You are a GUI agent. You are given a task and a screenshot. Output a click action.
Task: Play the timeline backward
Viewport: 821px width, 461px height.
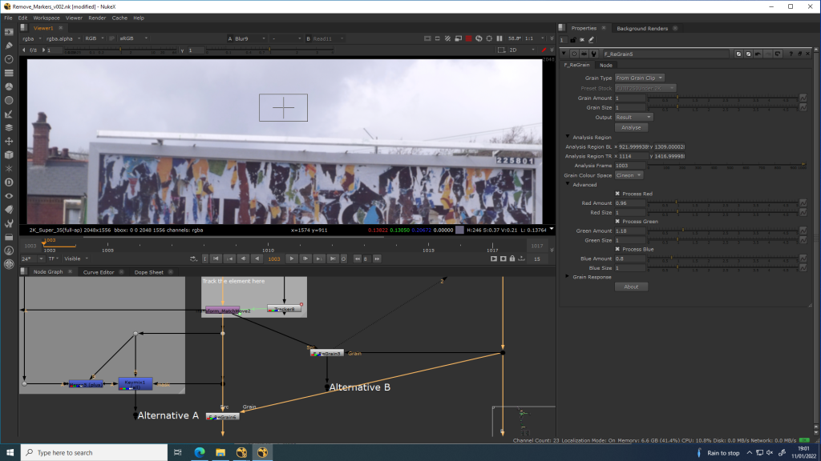257,259
